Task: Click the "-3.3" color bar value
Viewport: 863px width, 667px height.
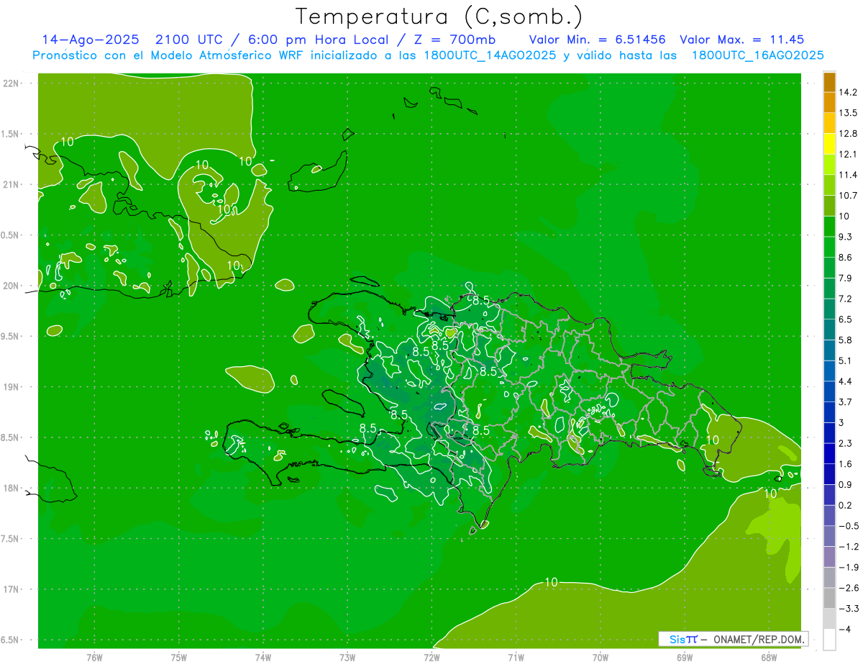Action: 848,609
